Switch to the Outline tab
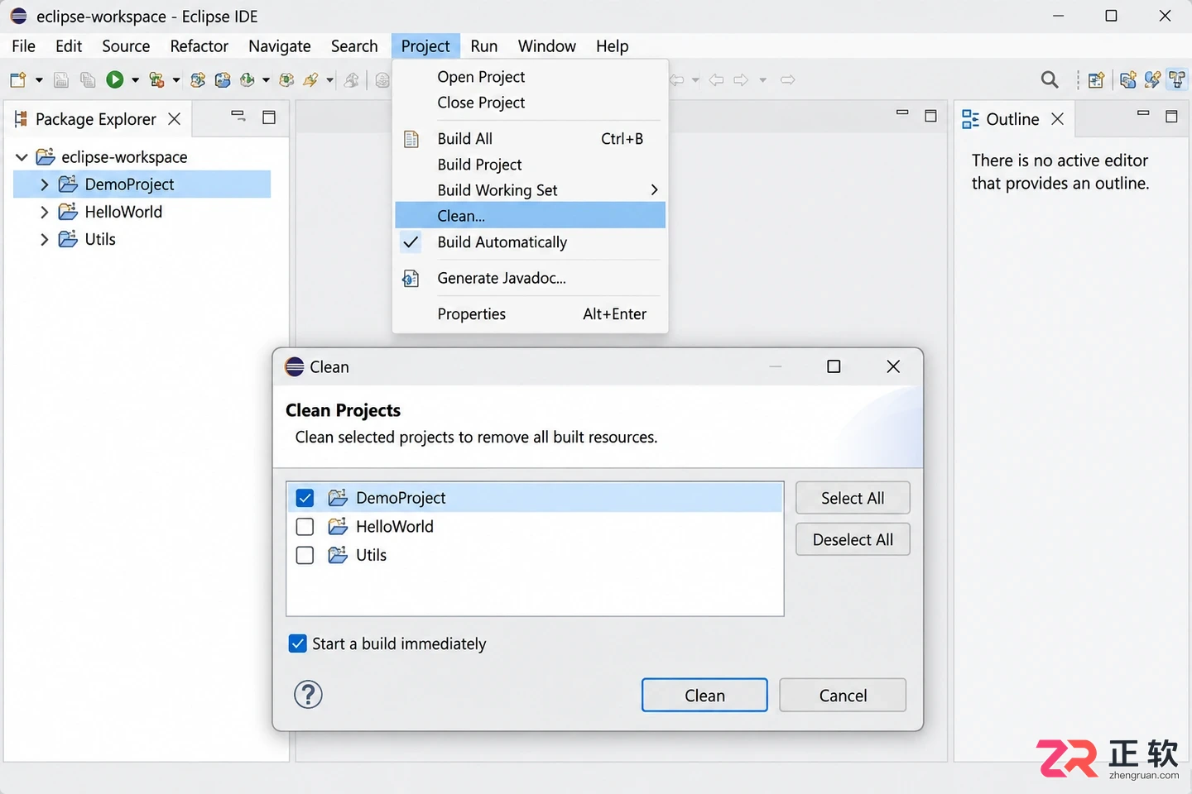This screenshot has height=794, width=1192. click(x=1012, y=119)
